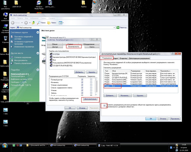Toggle Разрешить checkbox for Запись
The height and width of the screenshot is (152, 191).
(x=82, y=93)
